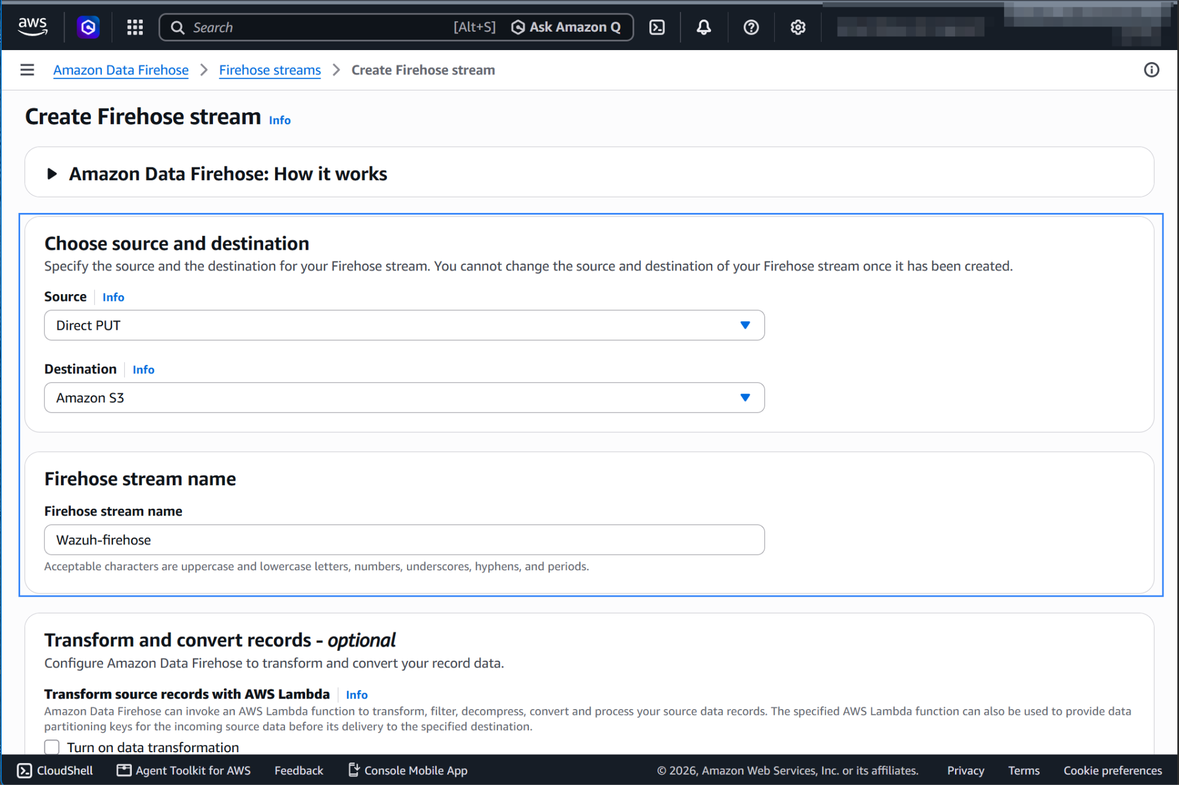Open the settings gear icon

pos(797,27)
